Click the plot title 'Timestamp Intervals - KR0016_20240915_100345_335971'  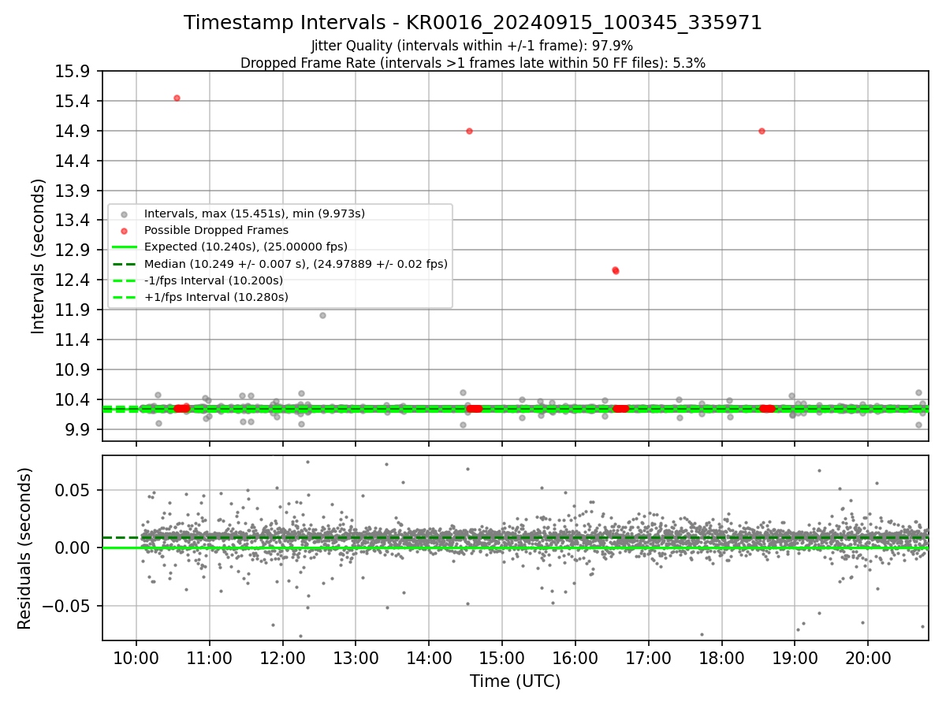point(473,23)
